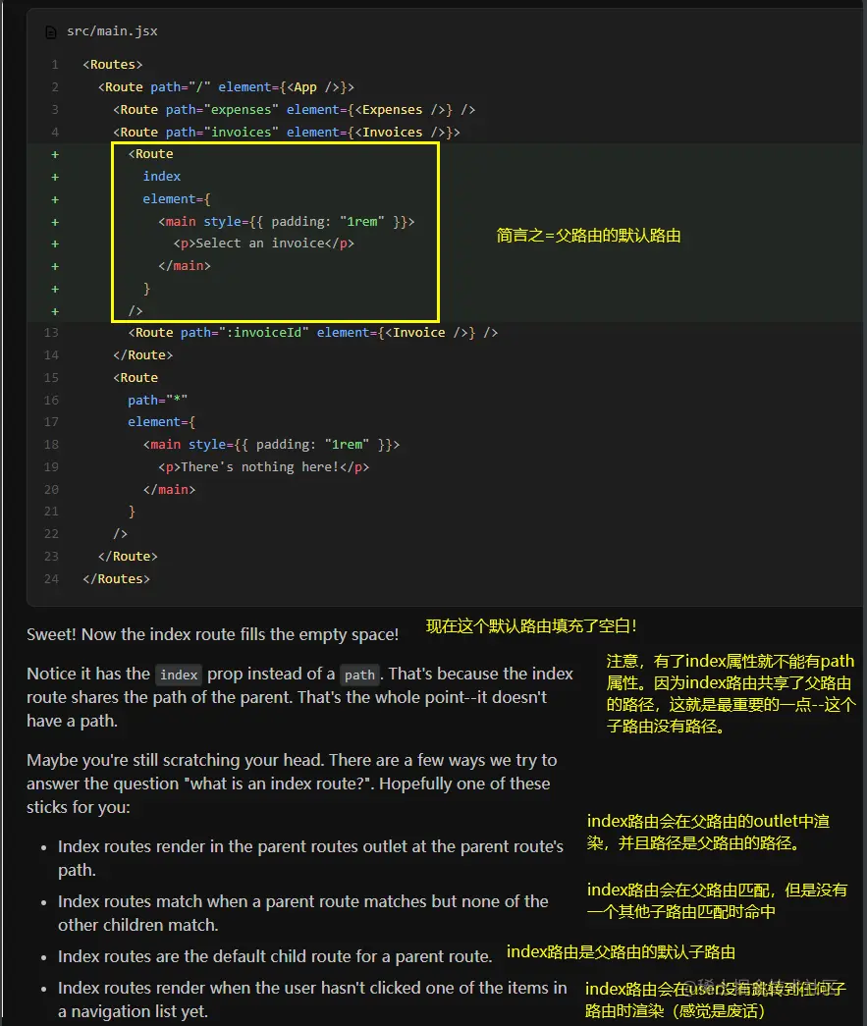The height and width of the screenshot is (1026, 867).
Task: Click bullet 'Index routes are the default child route'
Action: (x=275, y=956)
